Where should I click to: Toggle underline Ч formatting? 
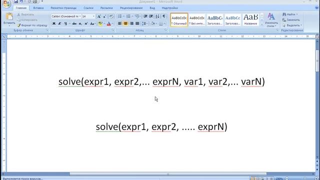(x=65, y=23)
